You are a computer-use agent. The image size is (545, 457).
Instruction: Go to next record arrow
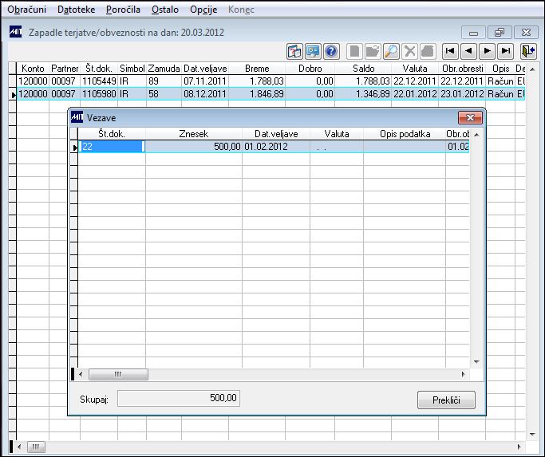(487, 51)
